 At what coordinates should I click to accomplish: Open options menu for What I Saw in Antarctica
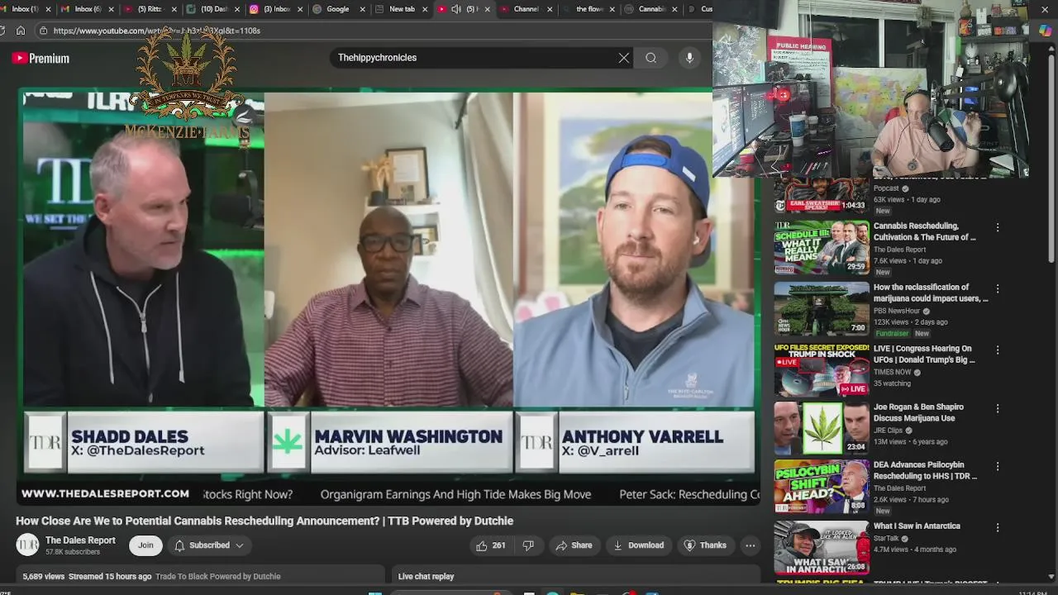pos(998,527)
